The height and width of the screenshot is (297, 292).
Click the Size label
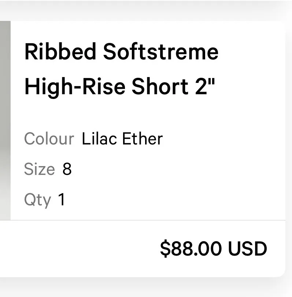click(x=39, y=169)
